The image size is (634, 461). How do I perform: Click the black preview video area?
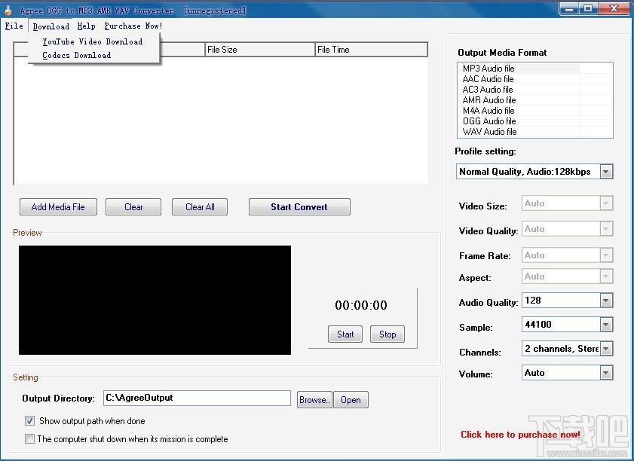155,301
